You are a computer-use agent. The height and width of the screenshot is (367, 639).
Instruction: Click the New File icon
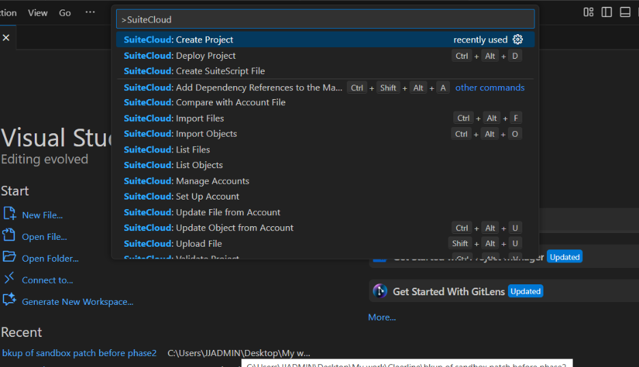[x=10, y=215]
